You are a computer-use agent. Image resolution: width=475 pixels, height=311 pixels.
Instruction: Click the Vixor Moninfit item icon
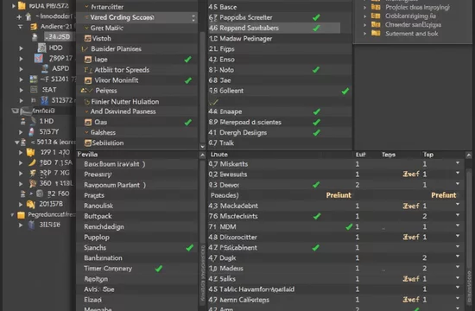coord(88,80)
